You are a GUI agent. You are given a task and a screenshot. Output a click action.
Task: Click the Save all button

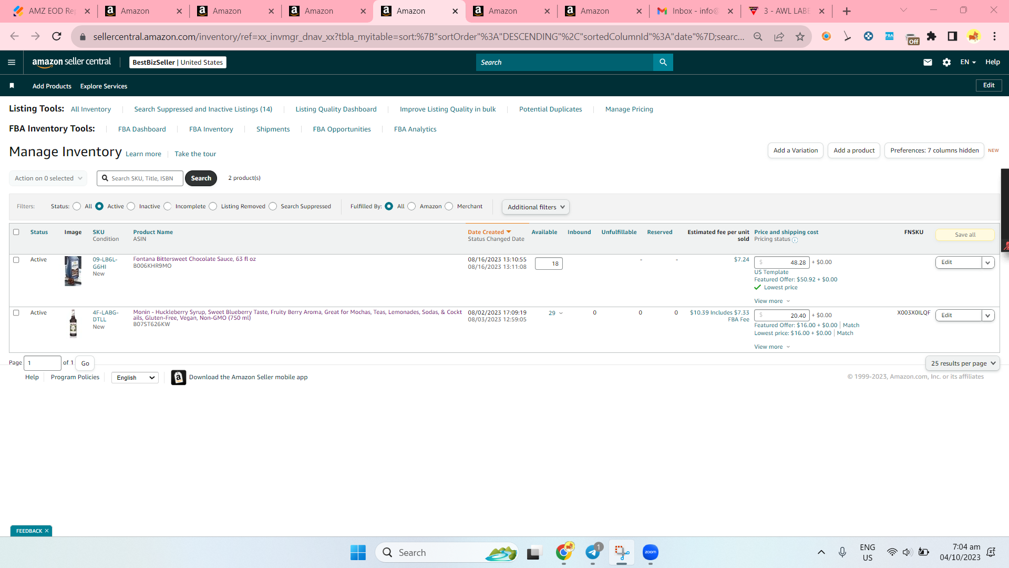coord(965,235)
